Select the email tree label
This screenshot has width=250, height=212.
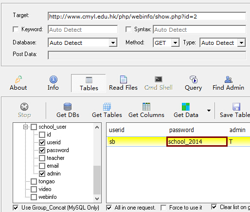click(x=53, y=166)
